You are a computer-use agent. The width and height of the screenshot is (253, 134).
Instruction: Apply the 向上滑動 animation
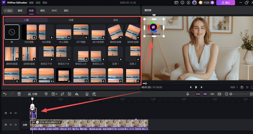coord(64,32)
